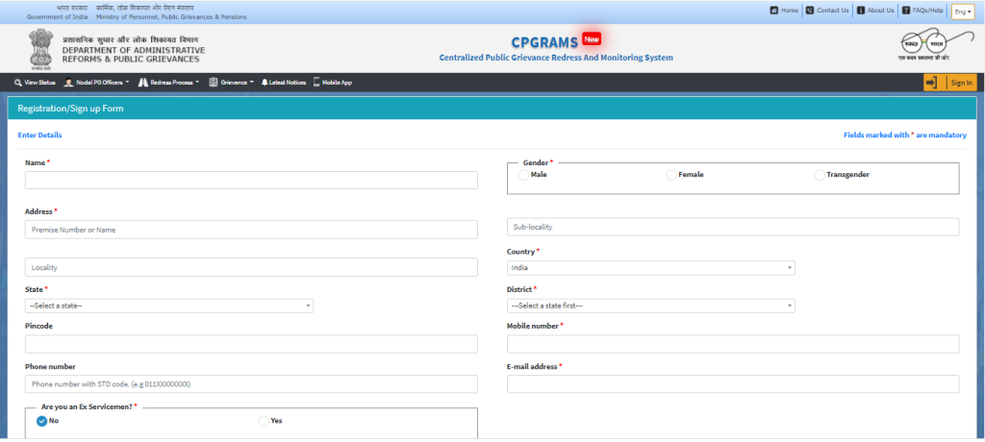The image size is (985, 442).
Task: Select Female gender radio button
Action: (x=670, y=175)
